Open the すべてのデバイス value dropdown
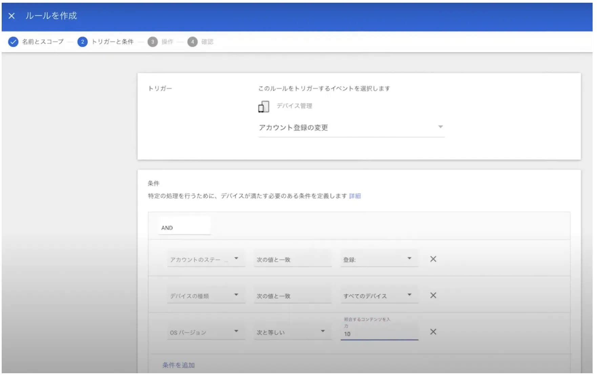This screenshot has width=597, height=379. 379,295
